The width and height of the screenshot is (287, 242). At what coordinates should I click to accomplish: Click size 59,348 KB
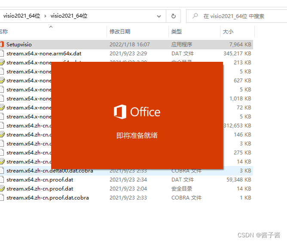pos(239,180)
